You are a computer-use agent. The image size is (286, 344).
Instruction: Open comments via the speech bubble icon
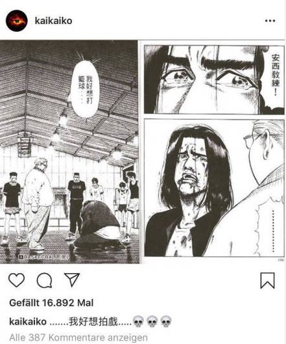(x=44, y=280)
